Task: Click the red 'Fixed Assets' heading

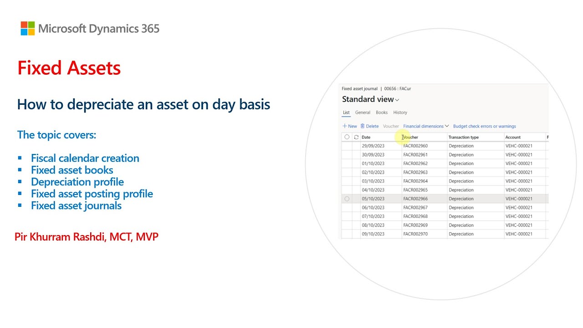Action: click(69, 68)
